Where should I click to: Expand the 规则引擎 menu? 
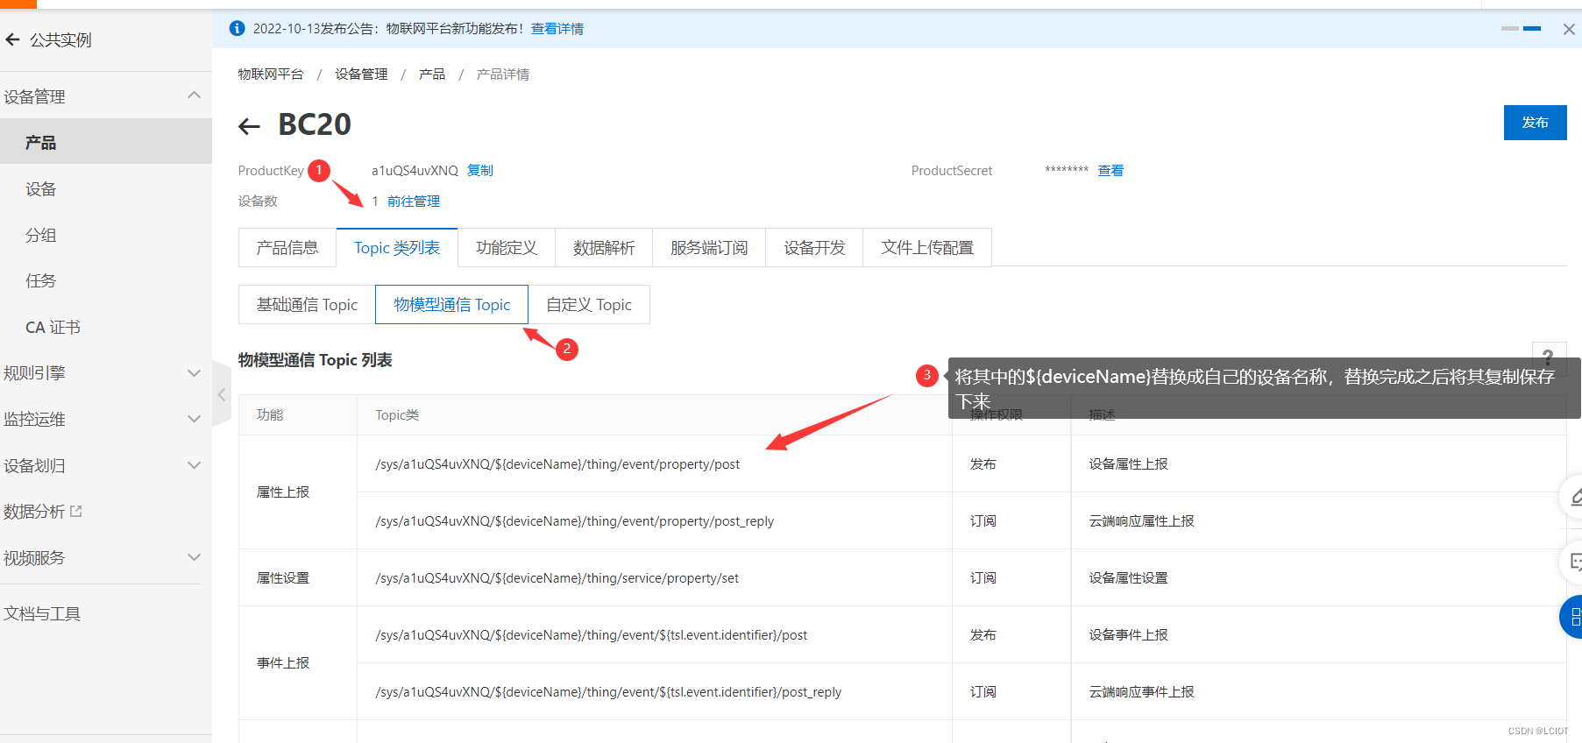tap(194, 373)
